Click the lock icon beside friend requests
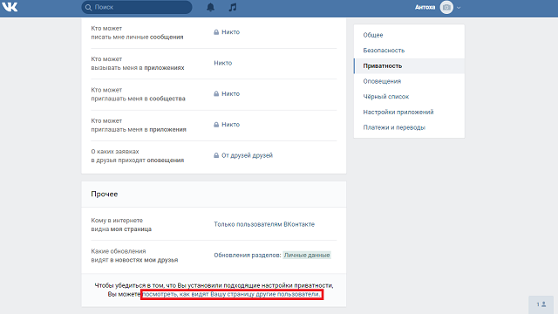 click(x=216, y=155)
